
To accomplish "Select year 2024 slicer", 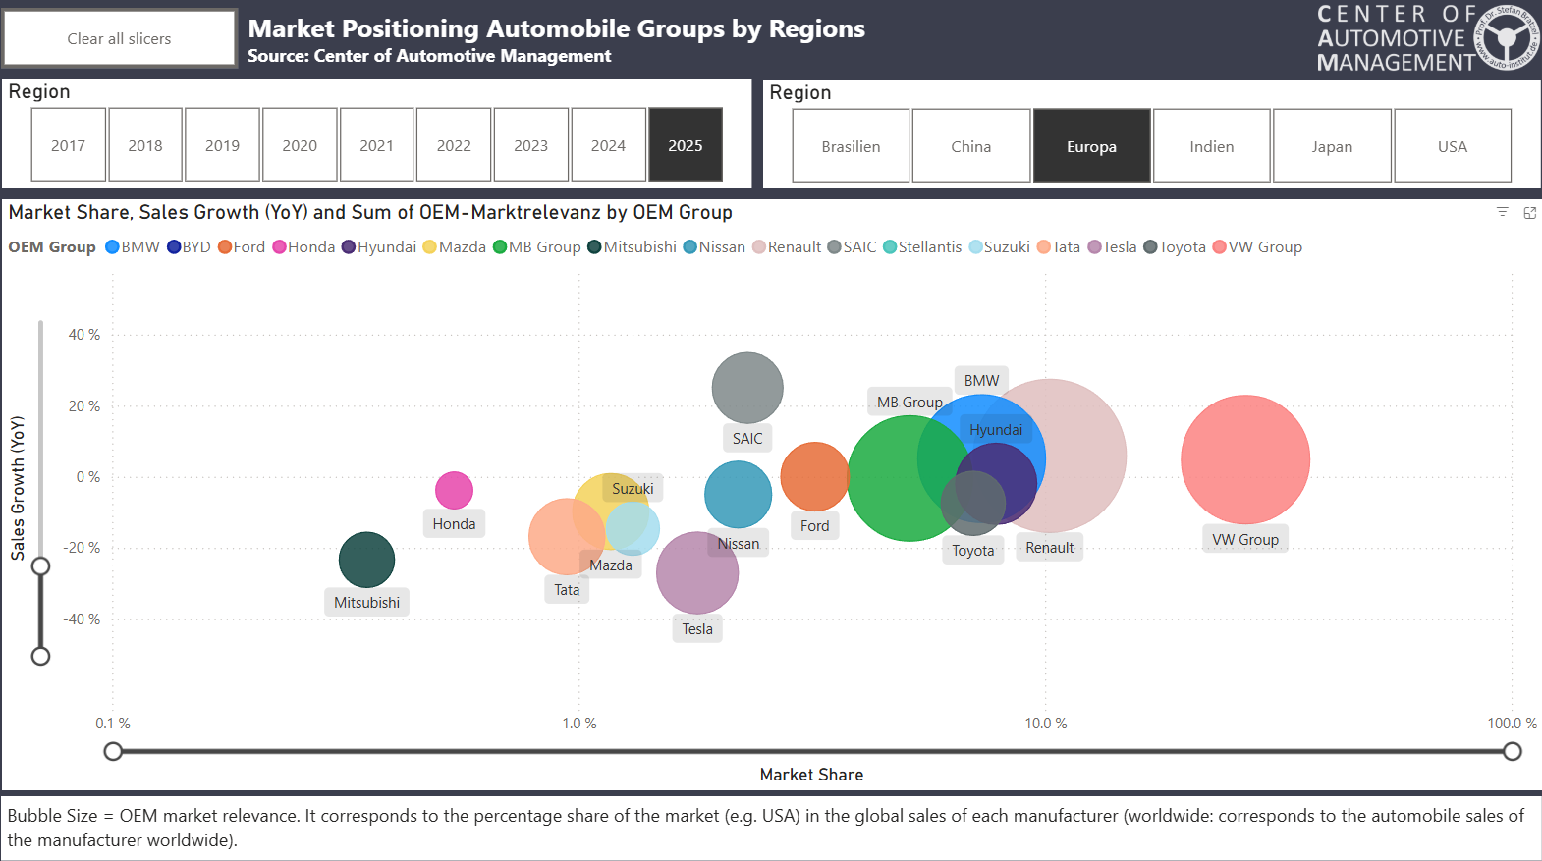I will point(608,145).
